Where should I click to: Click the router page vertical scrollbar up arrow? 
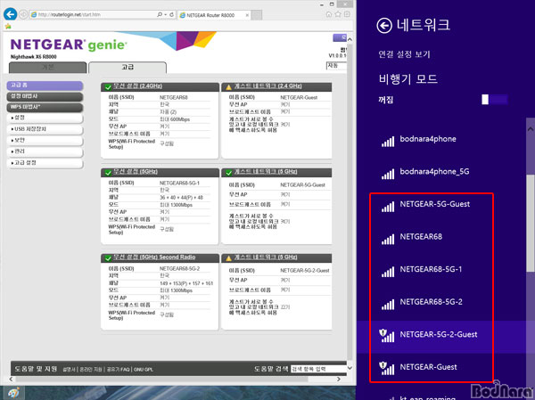[x=350, y=39]
